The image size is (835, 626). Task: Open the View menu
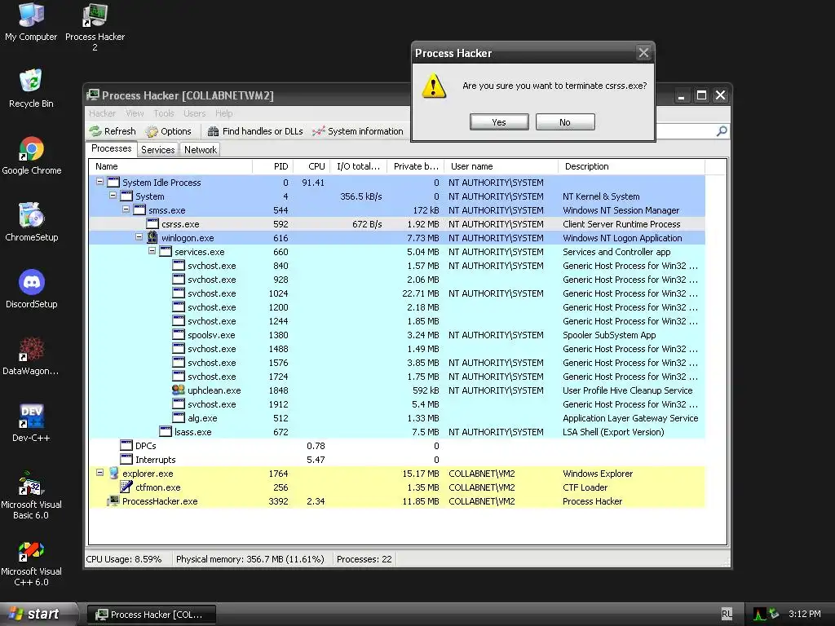click(135, 113)
